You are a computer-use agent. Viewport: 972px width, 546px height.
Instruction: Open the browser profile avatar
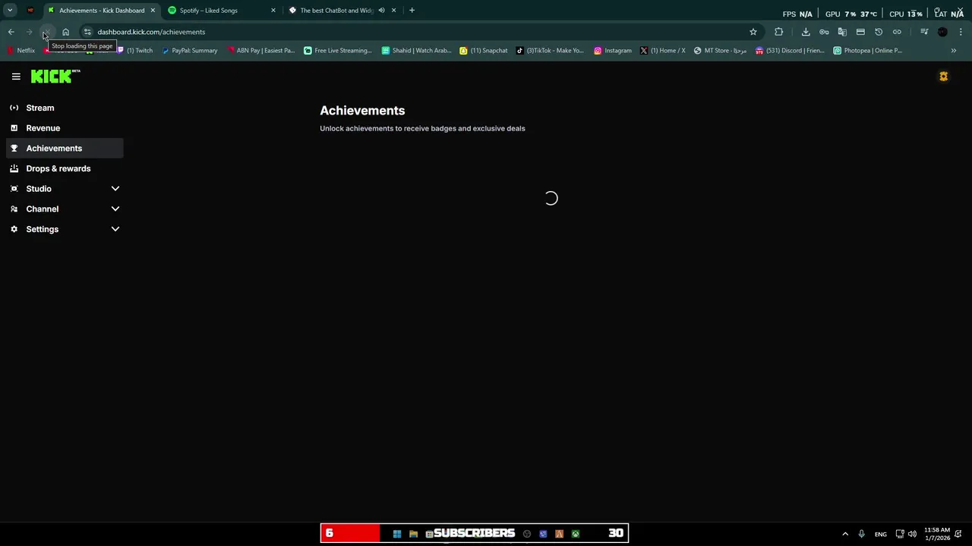(x=942, y=32)
